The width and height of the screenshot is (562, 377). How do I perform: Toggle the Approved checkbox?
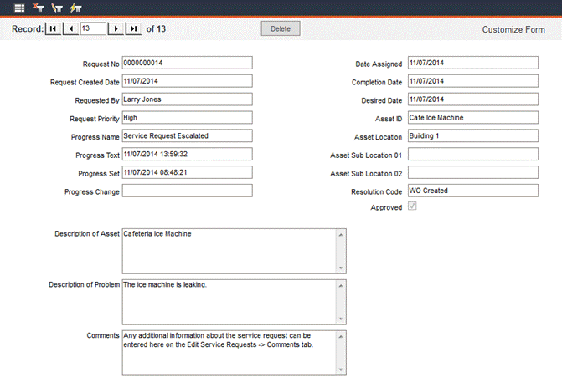pyautogui.click(x=412, y=206)
